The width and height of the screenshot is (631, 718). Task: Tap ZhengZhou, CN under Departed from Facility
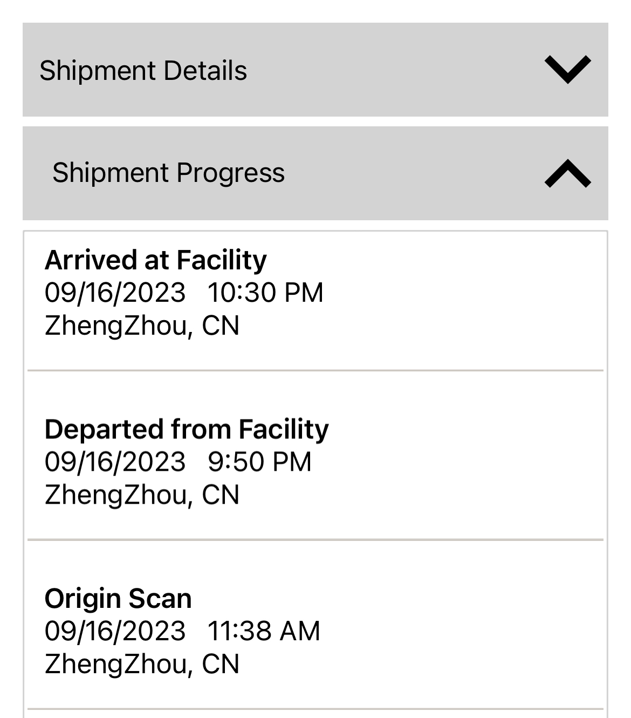(x=142, y=495)
